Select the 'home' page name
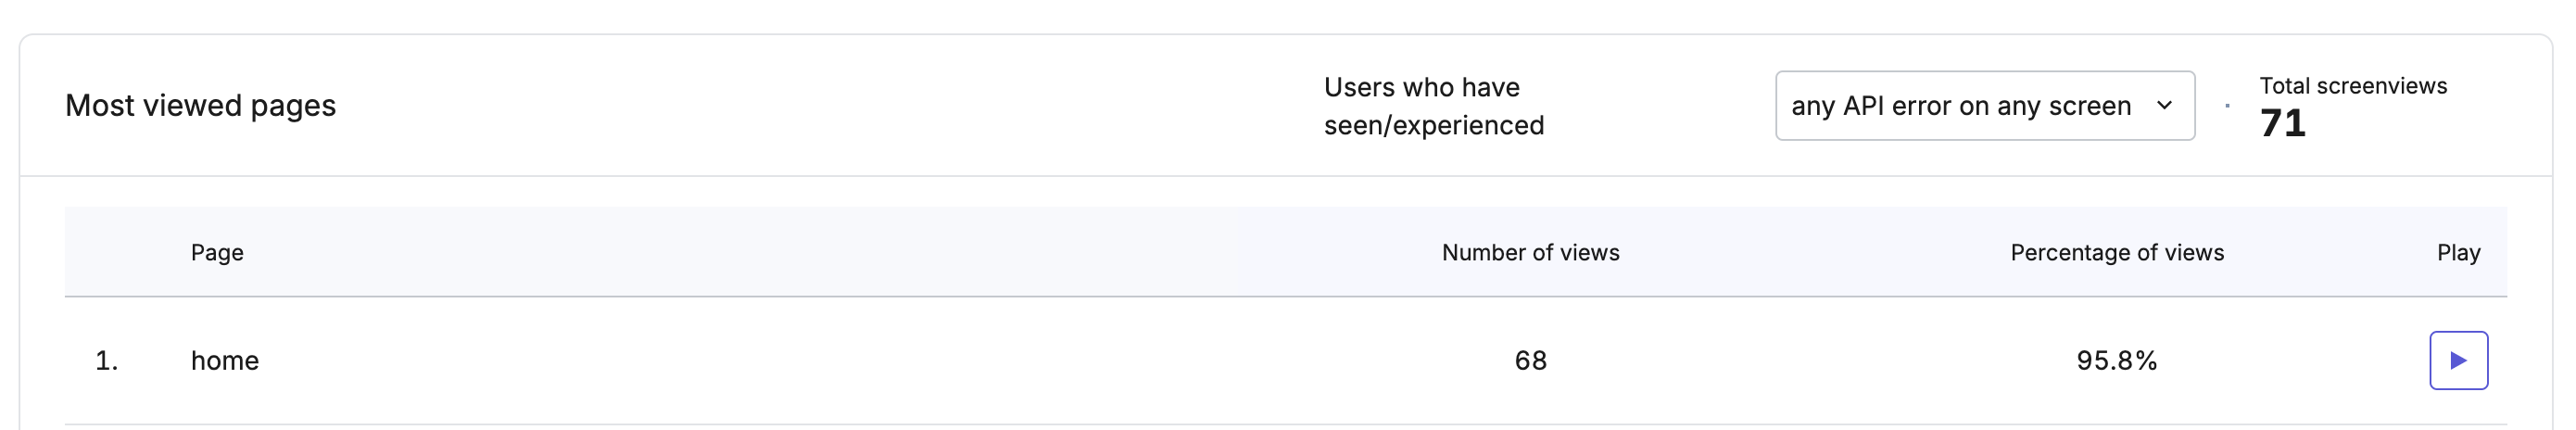Screen dimensions: 2576x430 tap(225, 360)
